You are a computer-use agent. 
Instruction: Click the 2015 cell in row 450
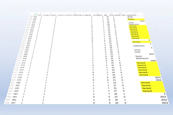point(143,21)
